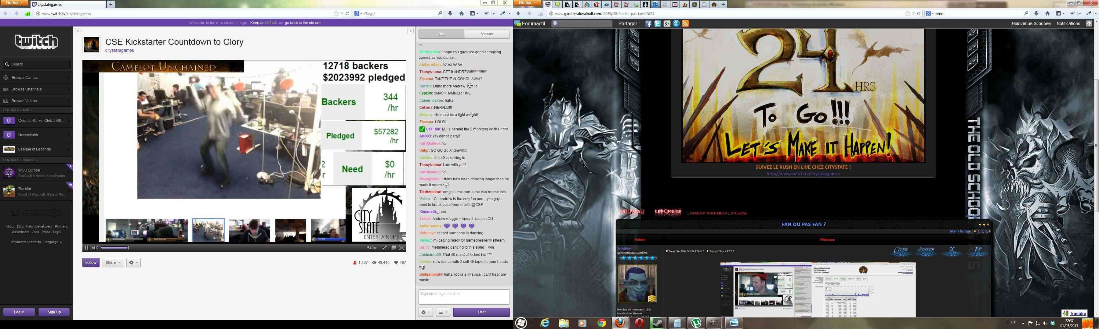Follow the citystategames channel
This screenshot has width=1099, height=329.
(91, 263)
